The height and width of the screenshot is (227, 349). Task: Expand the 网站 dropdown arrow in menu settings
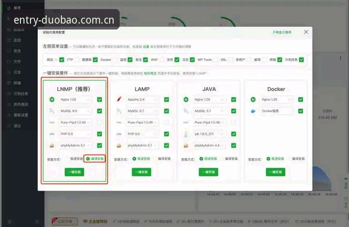tap(56, 60)
